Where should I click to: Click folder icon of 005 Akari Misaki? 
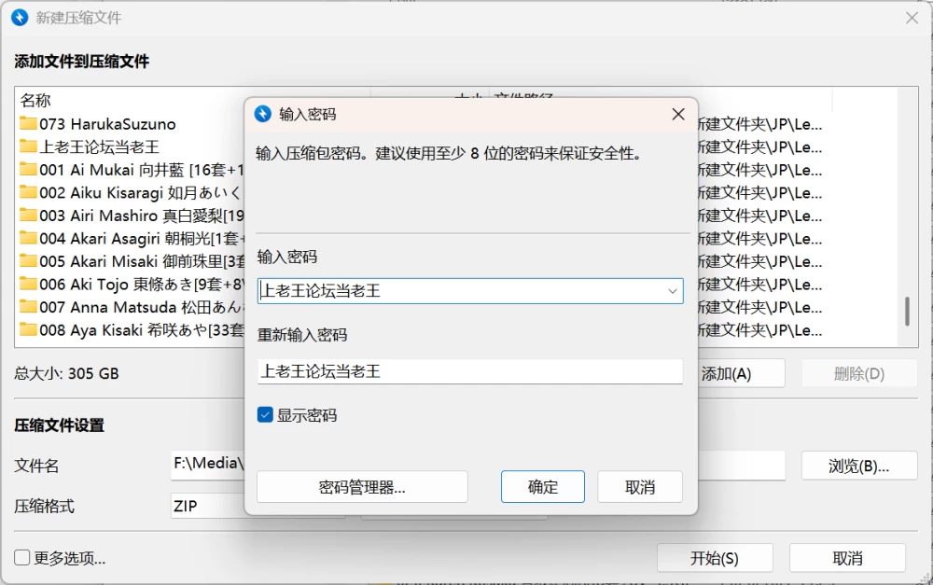(28, 260)
